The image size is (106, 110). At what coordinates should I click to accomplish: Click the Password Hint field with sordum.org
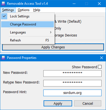click(x=72, y=93)
